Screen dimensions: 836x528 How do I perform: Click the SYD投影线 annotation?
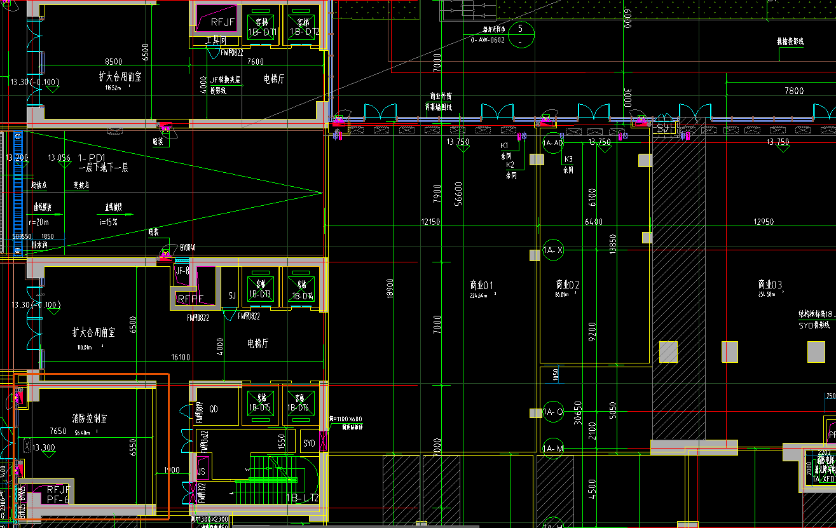tap(815, 325)
